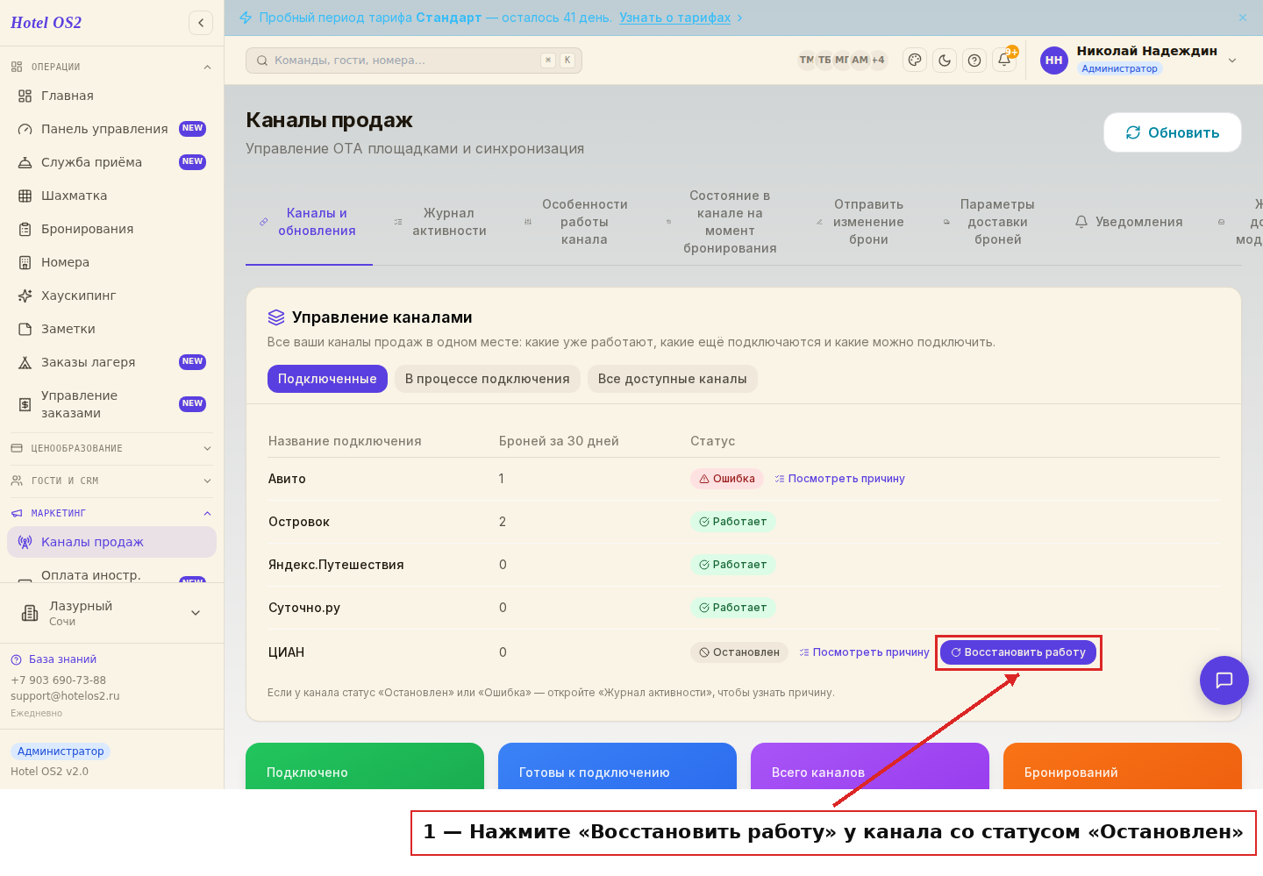
Task: Collapse the Маркетинг section
Action: pos(111,513)
